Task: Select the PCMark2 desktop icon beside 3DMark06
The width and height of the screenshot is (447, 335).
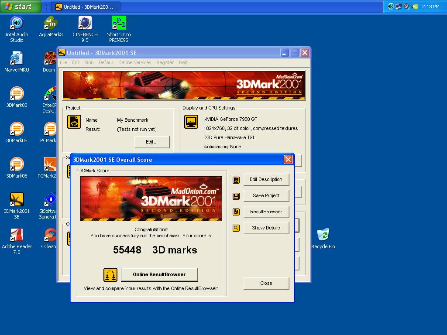Action: pyautogui.click(x=47, y=167)
